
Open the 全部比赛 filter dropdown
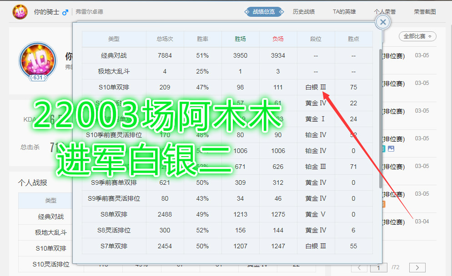pyautogui.click(x=417, y=36)
